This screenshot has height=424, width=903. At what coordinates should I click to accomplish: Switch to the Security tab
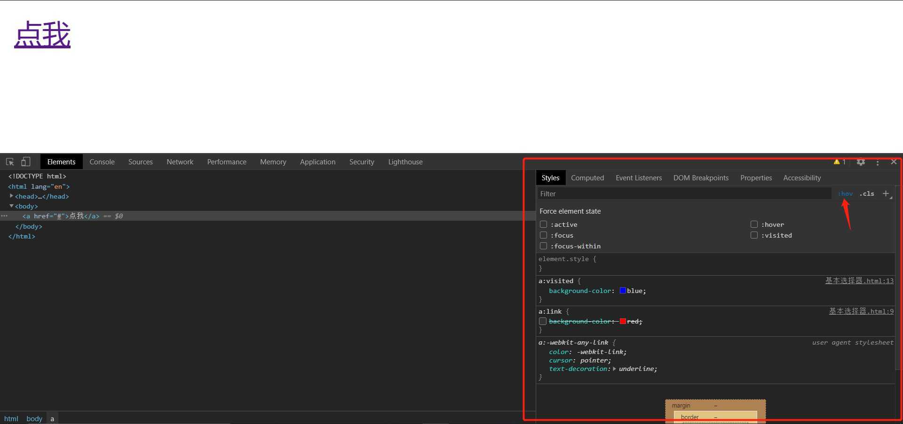tap(362, 162)
